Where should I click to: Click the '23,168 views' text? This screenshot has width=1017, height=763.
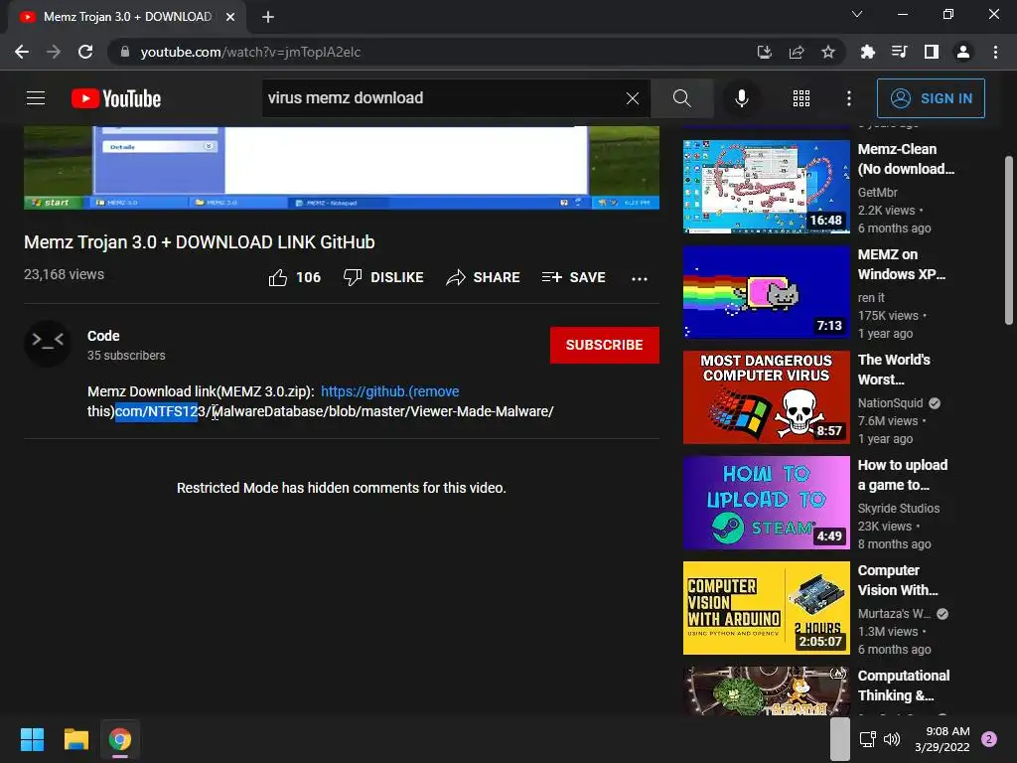pos(64,274)
